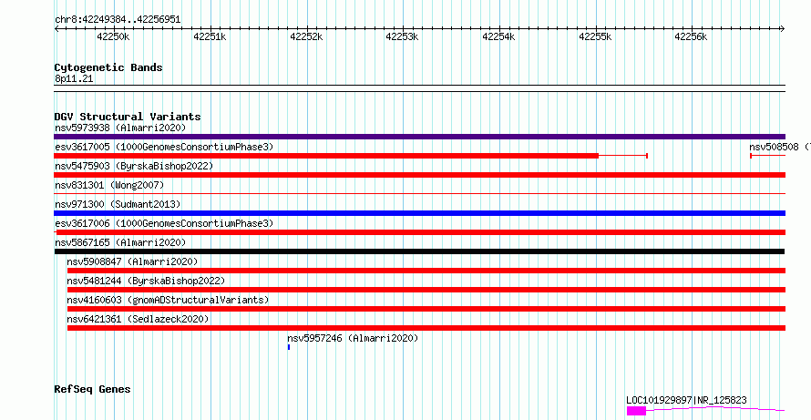Select the red bar under nsv4160603
Image resolution: width=811 pixels, height=420 pixels.
(426, 309)
